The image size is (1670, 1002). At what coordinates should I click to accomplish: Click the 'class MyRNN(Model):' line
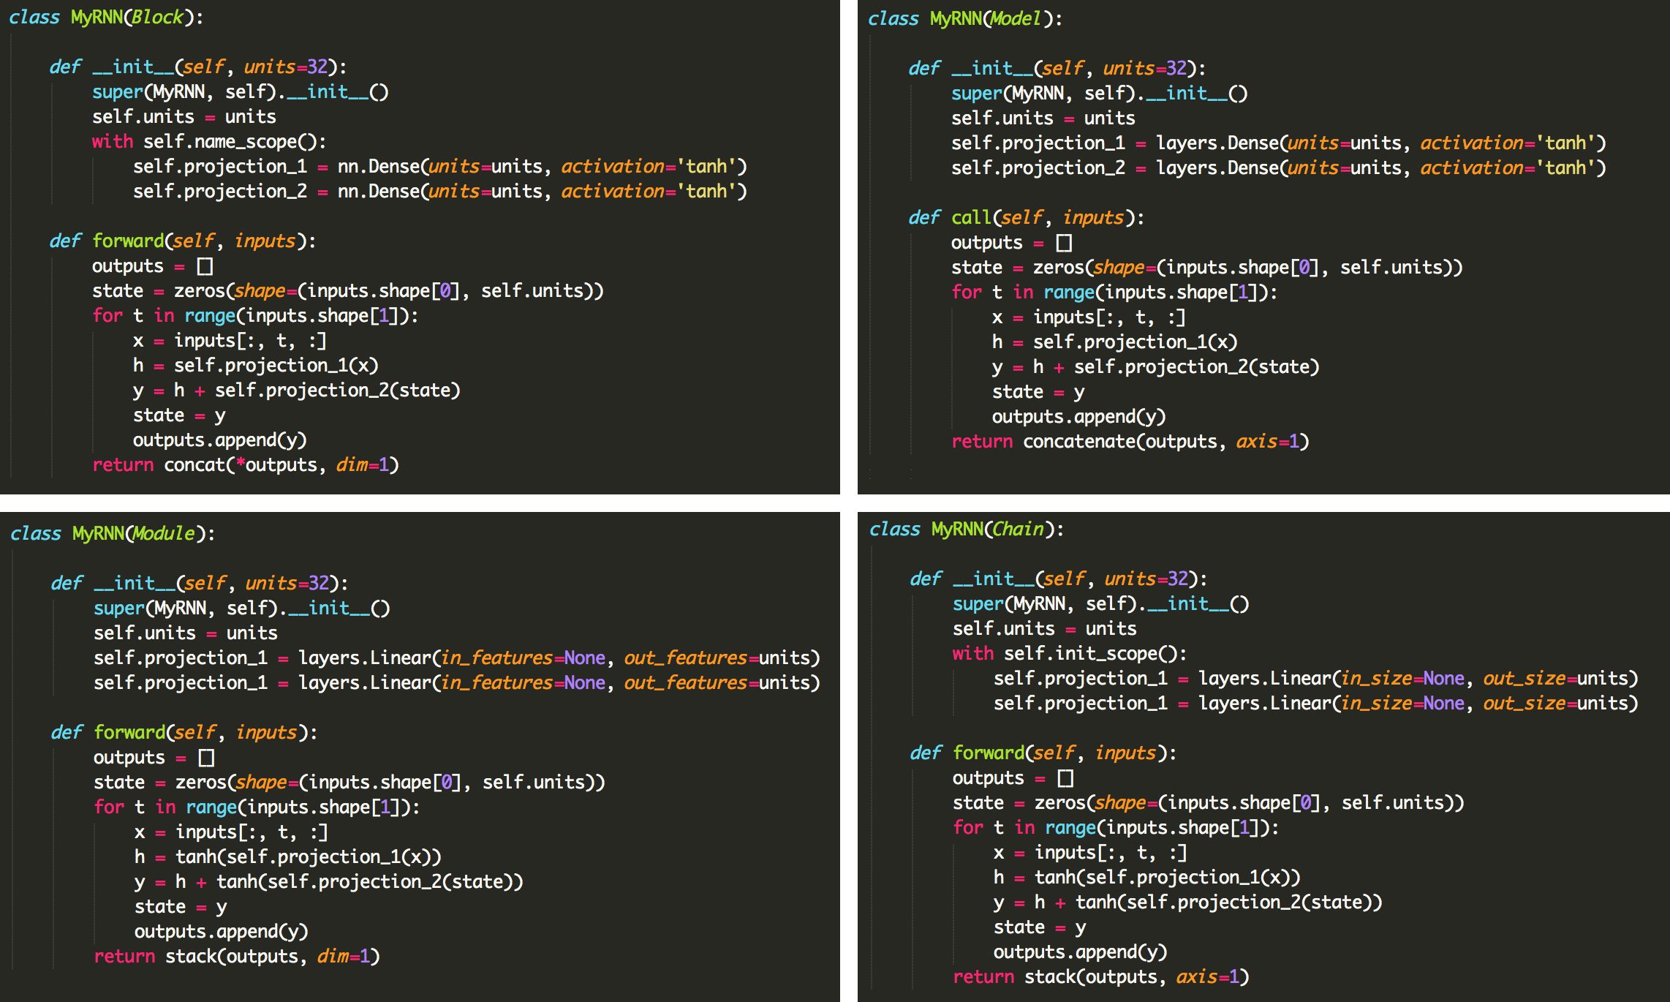[x=965, y=19]
